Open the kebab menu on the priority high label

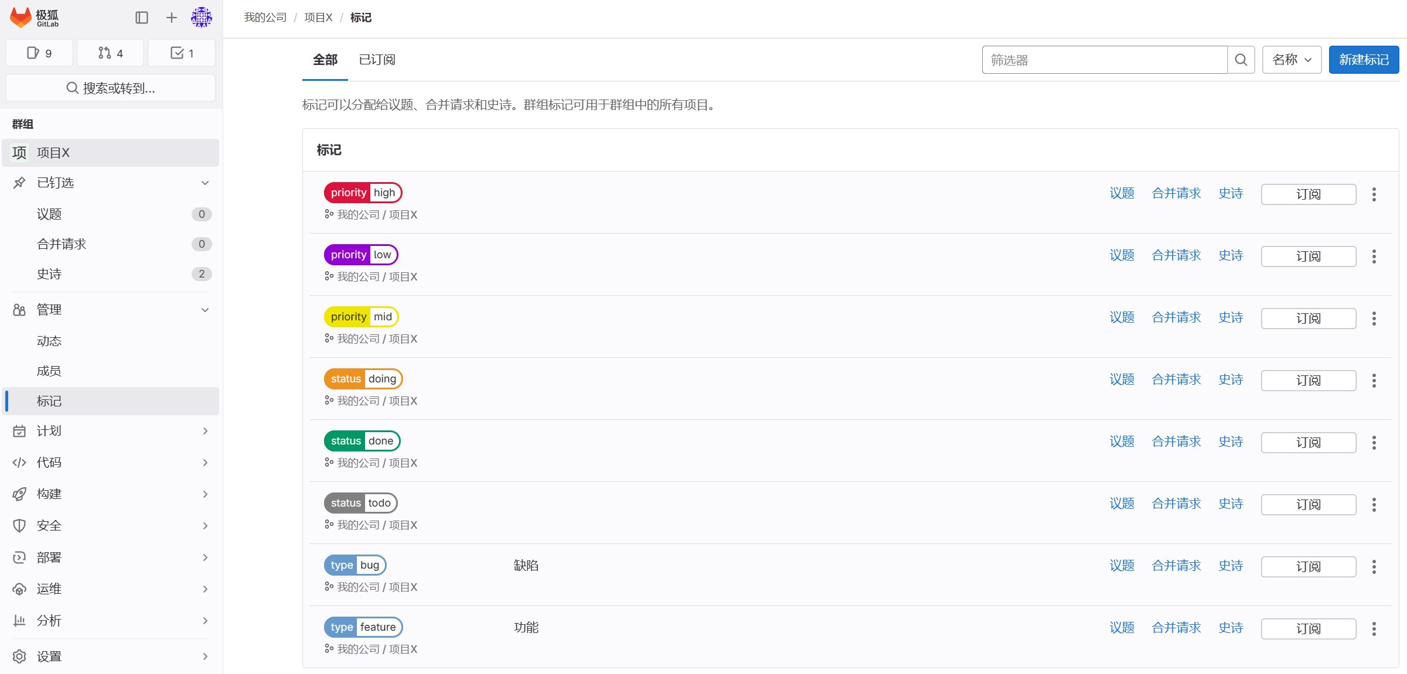[x=1374, y=194]
